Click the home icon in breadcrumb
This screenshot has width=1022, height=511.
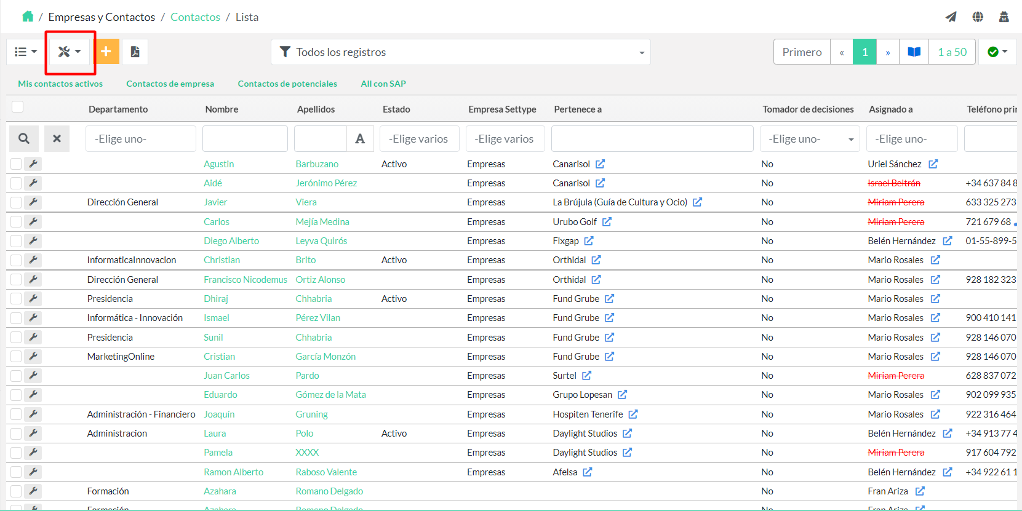click(28, 17)
